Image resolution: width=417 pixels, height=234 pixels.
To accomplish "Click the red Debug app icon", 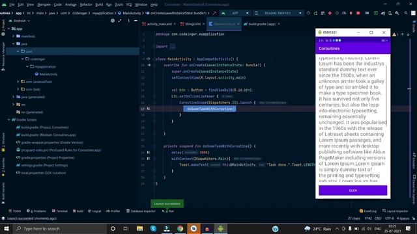I will [330, 13].
